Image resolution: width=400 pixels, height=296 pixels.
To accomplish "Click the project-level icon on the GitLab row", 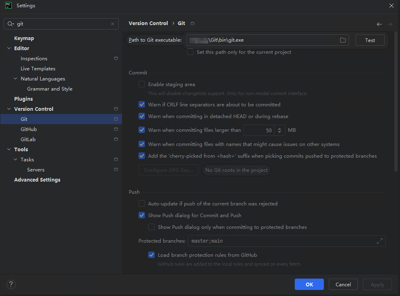I will pyautogui.click(x=116, y=139).
